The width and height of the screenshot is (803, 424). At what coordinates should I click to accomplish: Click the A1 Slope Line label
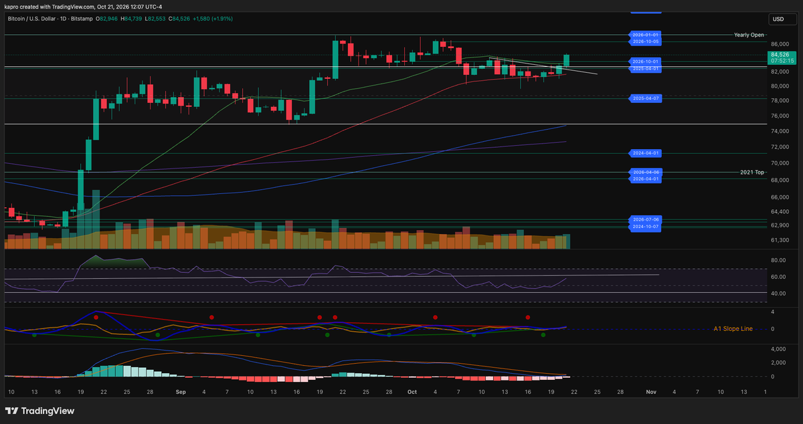click(x=733, y=329)
